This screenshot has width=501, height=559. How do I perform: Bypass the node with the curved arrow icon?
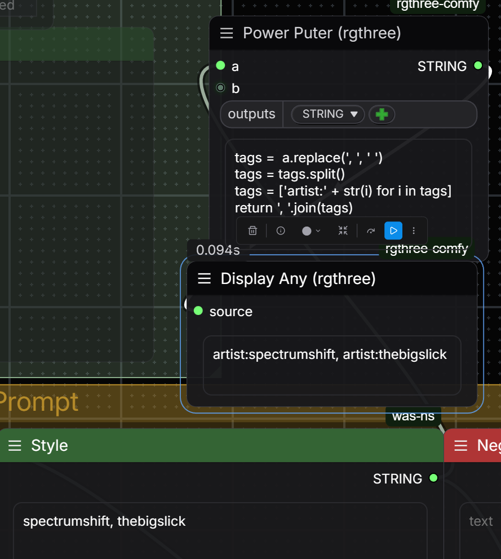[371, 231]
